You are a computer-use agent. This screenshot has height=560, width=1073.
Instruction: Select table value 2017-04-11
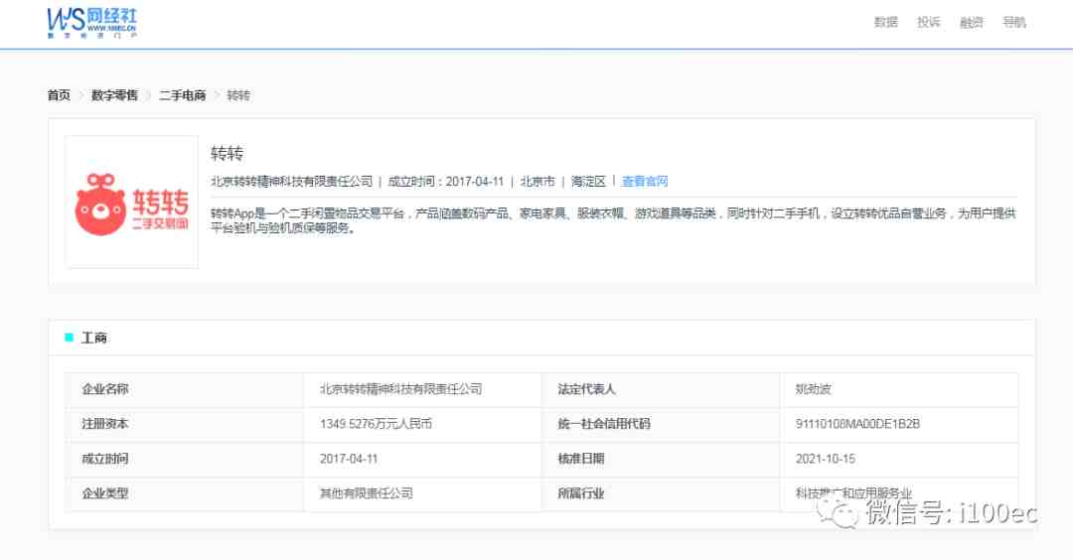(349, 459)
